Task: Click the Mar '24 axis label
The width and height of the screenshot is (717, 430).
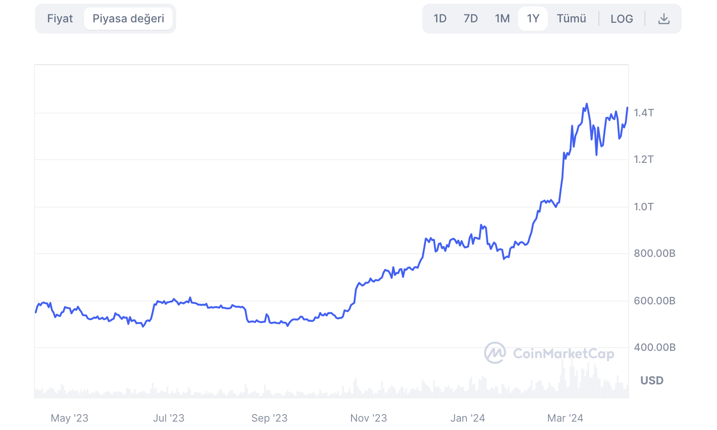Action: (x=565, y=418)
